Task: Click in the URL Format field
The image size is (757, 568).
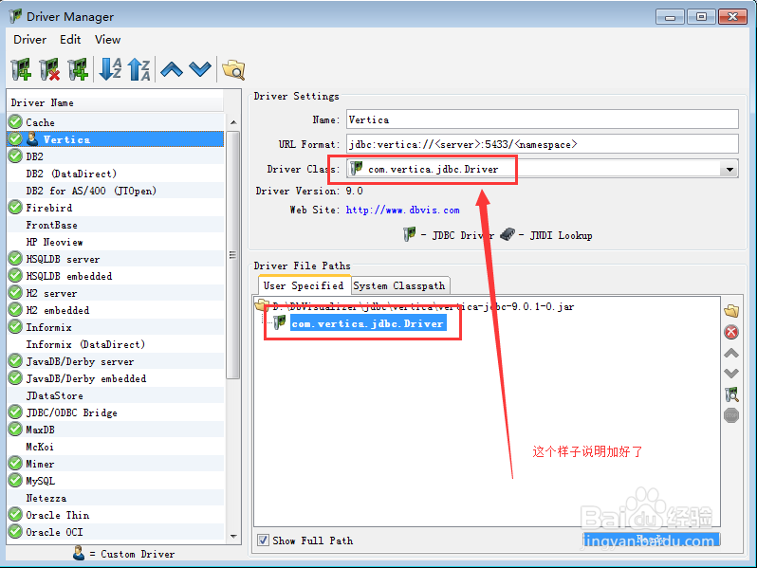Action: tap(543, 144)
